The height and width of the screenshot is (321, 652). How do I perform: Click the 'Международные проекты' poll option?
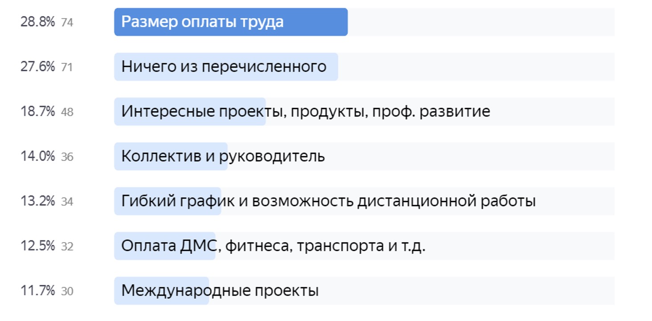[x=364, y=291]
